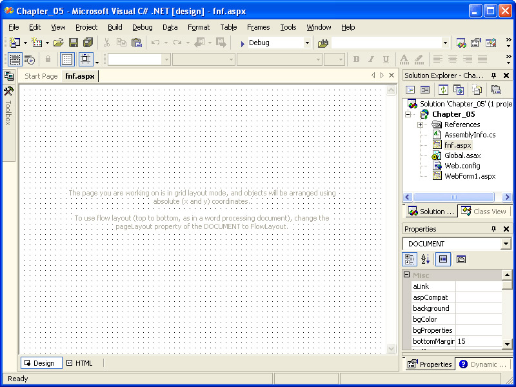Toggle Snap to Grid layout button

pyautogui.click(x=86, y=59)
